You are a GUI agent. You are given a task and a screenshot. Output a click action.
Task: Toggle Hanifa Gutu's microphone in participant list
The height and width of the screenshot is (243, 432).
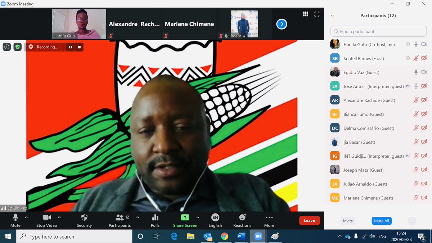click(416, 44)
